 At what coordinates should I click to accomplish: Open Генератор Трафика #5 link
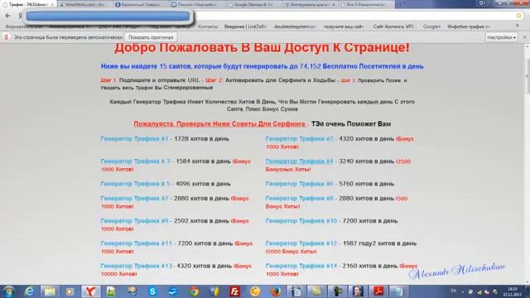click(x=135, y=184)
